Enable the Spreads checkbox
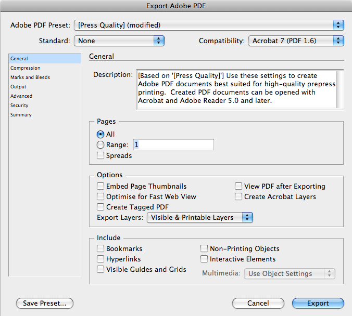 point(100,155)
